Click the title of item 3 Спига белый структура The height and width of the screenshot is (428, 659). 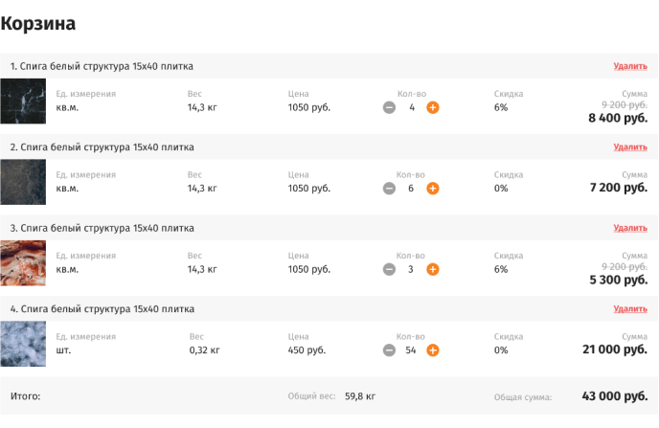[x=102, y=228]
